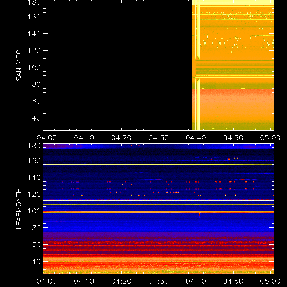Select the 80 tick label on LEARMONTH plot
The image size is (287, 287).
[36, 228]
